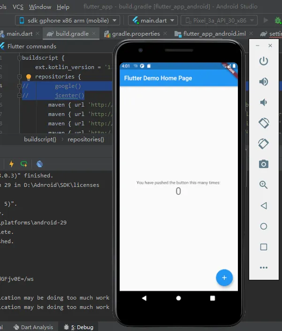Image resolution: width=282 pixels, height=331 pixels.
Task: Lower volume with emulator volume down icon
Action: point(263,102)
